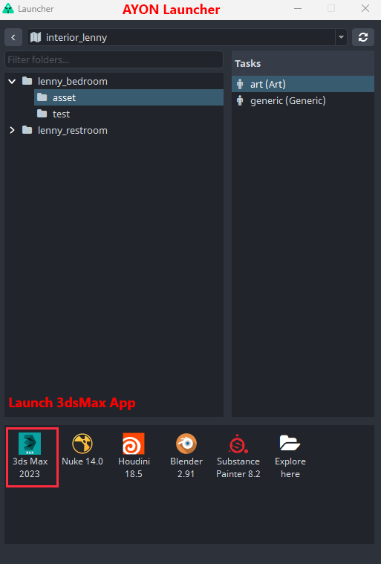The image size is (381, 564).
Task: Click the lenny_bedroom folder icon
Action: [x=27, y=80]
